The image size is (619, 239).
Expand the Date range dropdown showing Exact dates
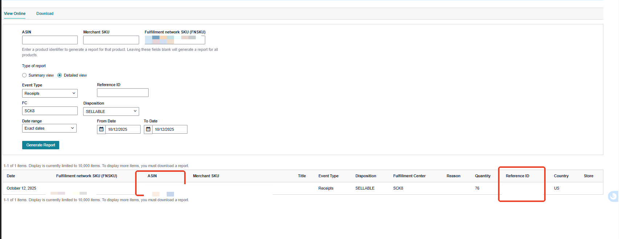coord(49,128)
